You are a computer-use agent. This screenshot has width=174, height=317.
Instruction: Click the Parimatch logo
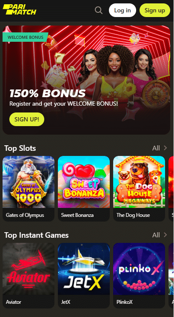pyautogui.click(x=20, y=10)
